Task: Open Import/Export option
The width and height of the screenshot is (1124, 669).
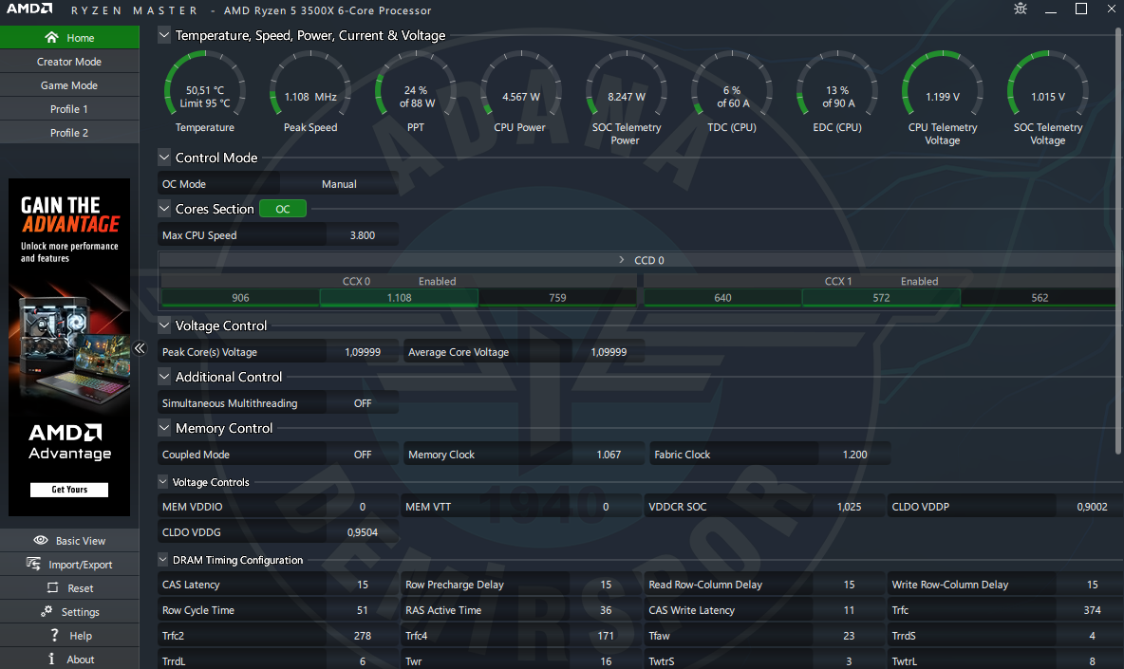Action: (69, 564)
